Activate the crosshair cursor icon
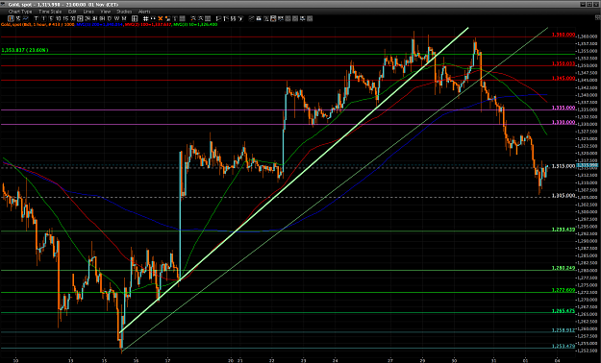 click(153, 18)
